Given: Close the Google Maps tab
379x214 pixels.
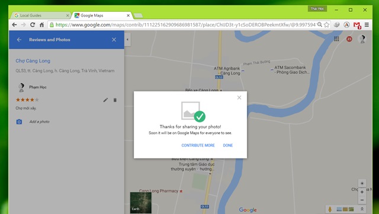Looking at the screenshot, I should [x=128, y=15].
